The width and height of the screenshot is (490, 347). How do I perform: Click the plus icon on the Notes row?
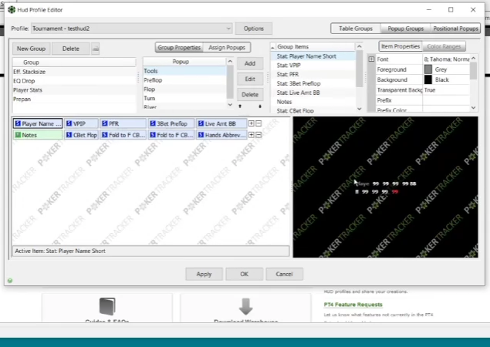coord(252,135)
